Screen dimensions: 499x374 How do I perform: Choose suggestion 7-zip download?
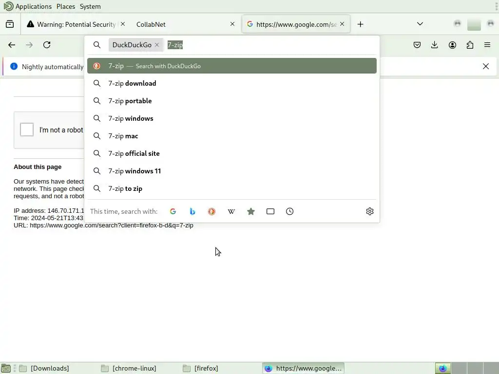pyautogui.click(x=231, y=83)
